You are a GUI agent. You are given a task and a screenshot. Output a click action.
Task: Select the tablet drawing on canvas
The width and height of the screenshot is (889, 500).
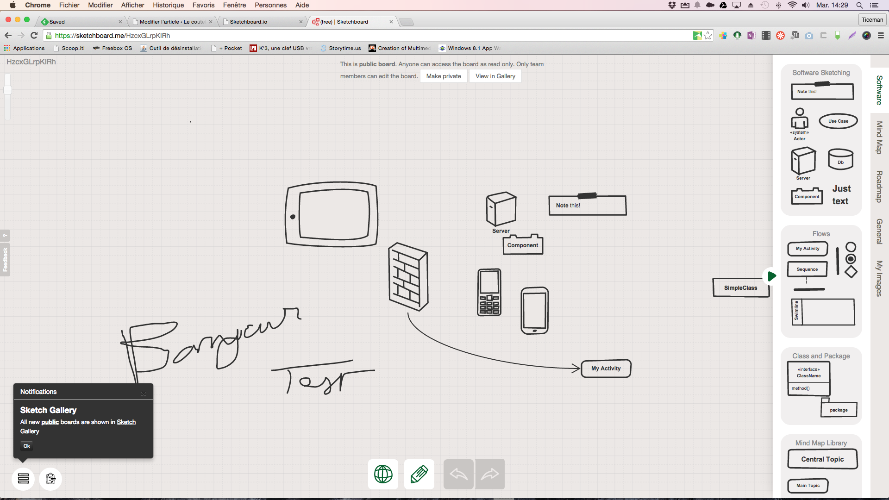(x=332, y=213)
